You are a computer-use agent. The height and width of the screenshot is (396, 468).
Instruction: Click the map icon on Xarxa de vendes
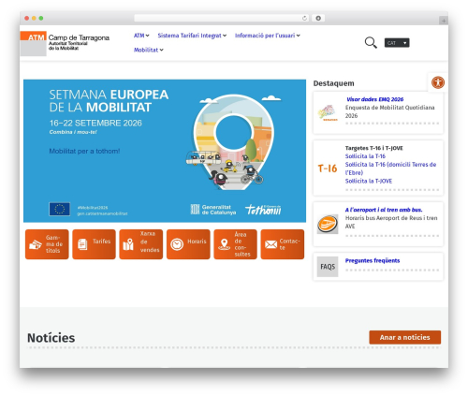point(128,244)
